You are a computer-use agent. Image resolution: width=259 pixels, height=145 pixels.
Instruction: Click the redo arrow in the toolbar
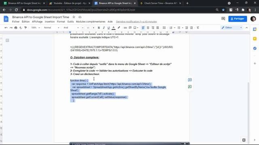click(x=11, y=28)
